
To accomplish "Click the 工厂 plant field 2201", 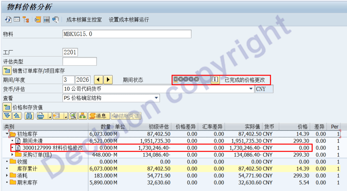I will (70, 52).
